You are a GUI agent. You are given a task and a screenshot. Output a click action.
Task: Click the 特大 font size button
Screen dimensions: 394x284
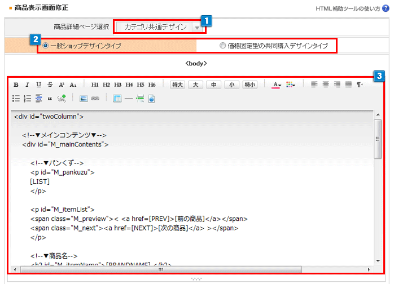(178, 85)
